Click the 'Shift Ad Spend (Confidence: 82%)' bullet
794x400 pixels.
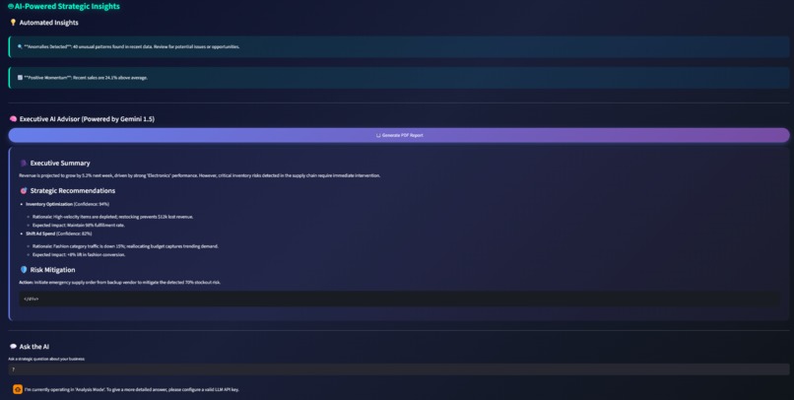[x=59, y=233]
